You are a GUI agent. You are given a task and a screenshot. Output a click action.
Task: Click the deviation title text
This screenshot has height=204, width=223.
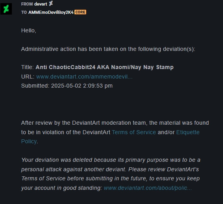(105, 67)
